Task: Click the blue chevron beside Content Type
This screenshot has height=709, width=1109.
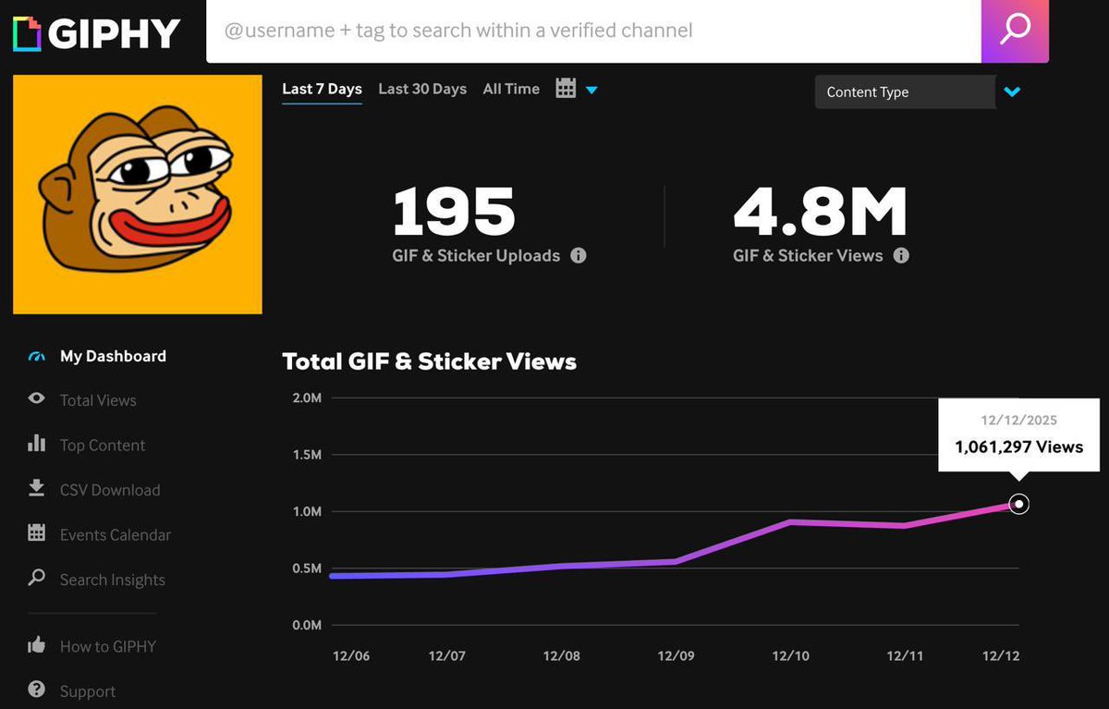Action: click(1012, 92)
